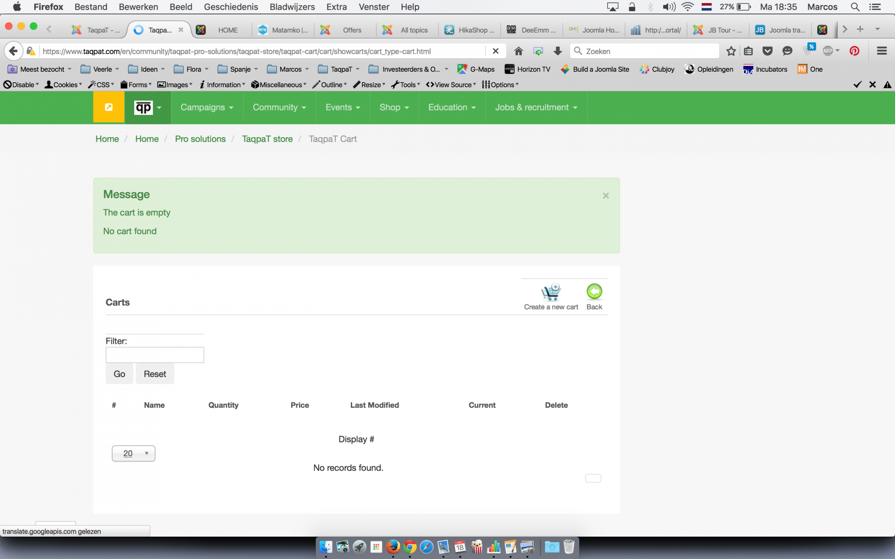Open the Pocket icon in toolbar
Screen dimensions: 895x559
(767, 51)
